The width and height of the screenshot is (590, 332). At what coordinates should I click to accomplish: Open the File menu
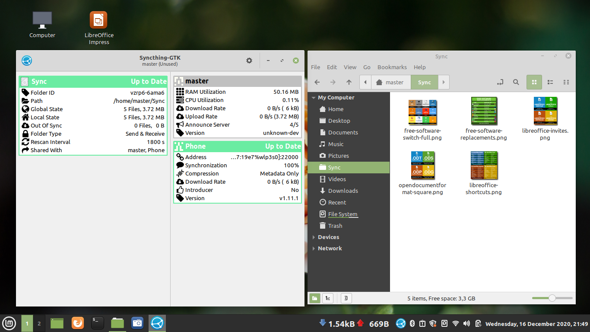coord(316,67)
